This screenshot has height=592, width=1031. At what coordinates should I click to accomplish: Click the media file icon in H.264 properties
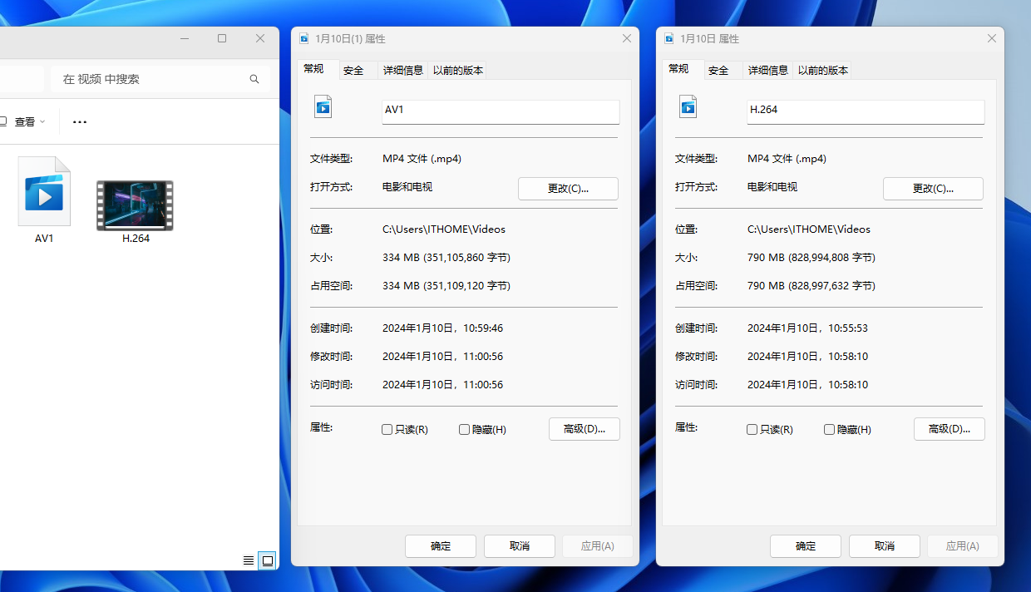tap(688, 106)
